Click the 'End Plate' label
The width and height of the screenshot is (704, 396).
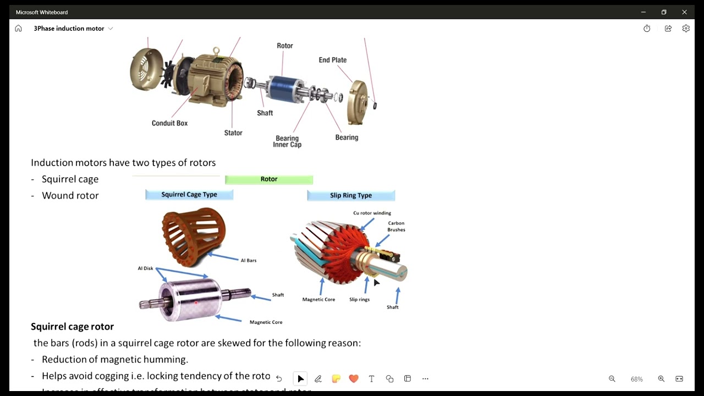point(333,60)
